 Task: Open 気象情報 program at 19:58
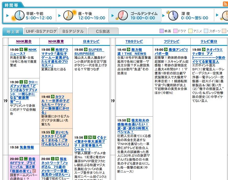point(27,147)
